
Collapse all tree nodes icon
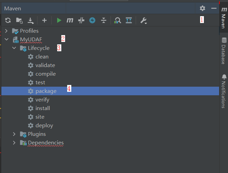(x=104, y=20)
